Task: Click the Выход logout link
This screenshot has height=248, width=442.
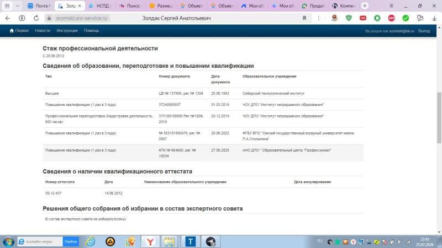Action: pos(424,31)
